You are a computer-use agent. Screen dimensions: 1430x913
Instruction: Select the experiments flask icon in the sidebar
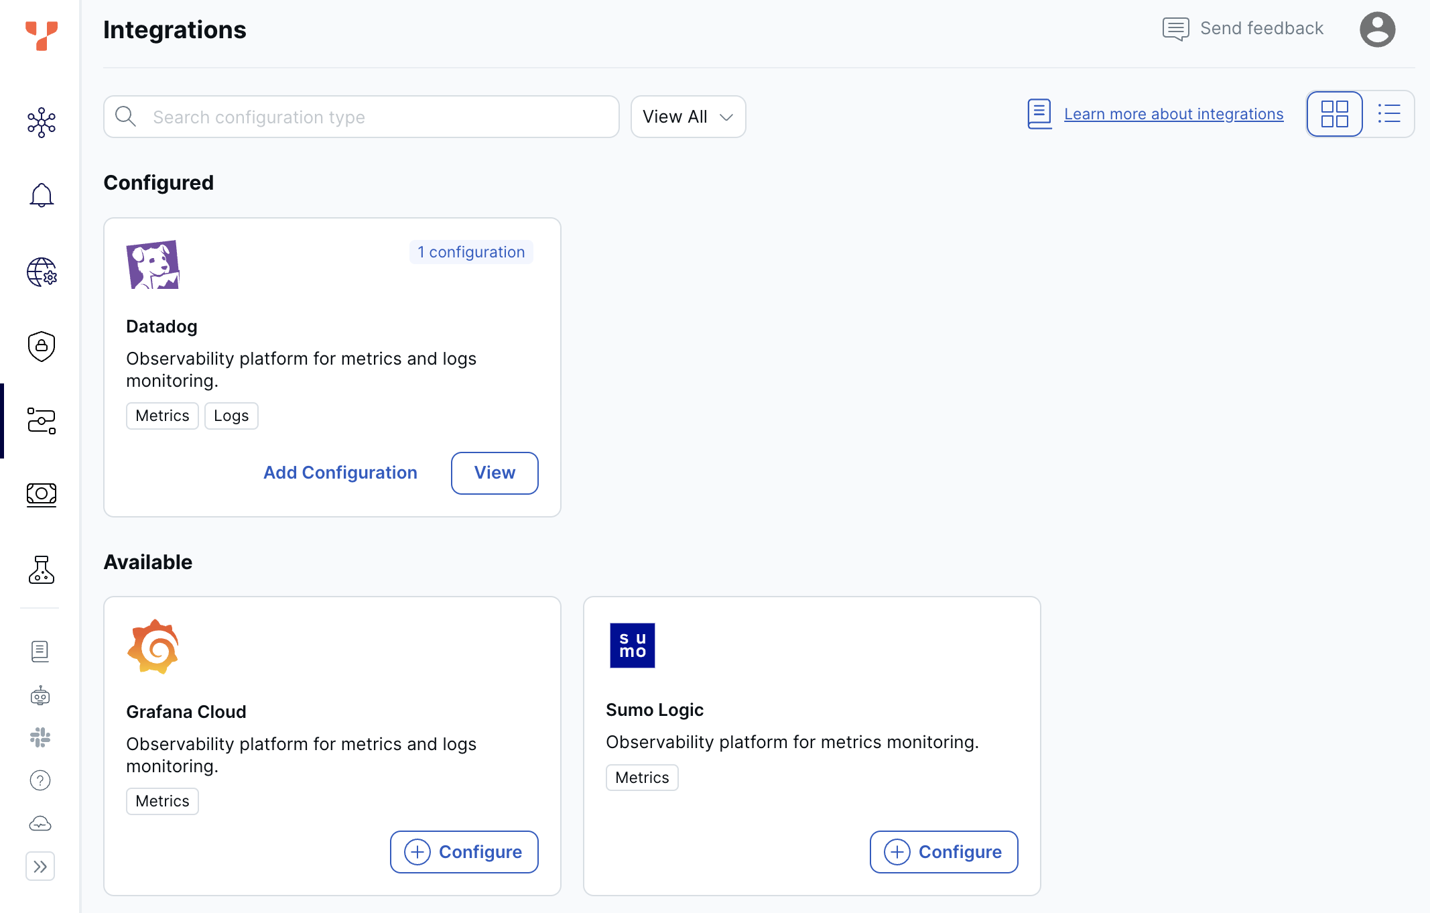point(41,570)
